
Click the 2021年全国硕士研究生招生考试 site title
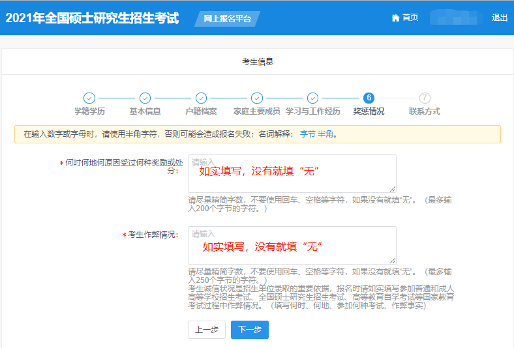coord(92,18)
